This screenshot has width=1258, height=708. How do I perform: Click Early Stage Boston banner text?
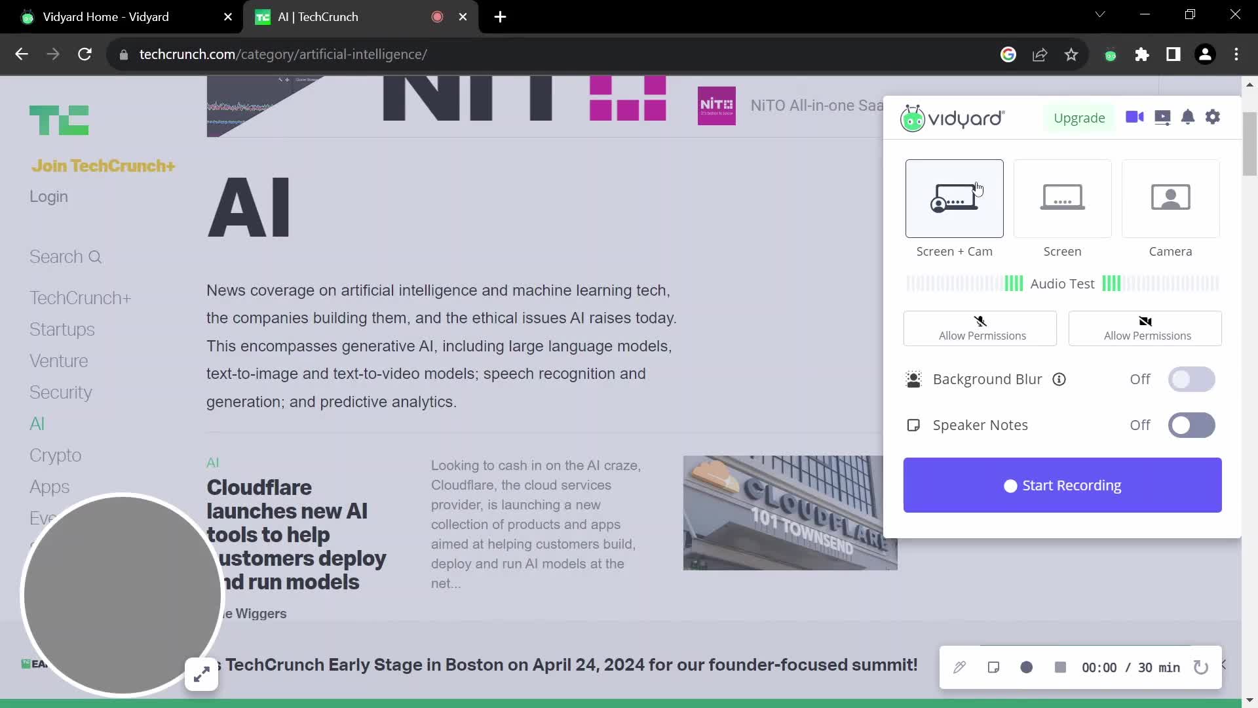[x=571, y=665]
